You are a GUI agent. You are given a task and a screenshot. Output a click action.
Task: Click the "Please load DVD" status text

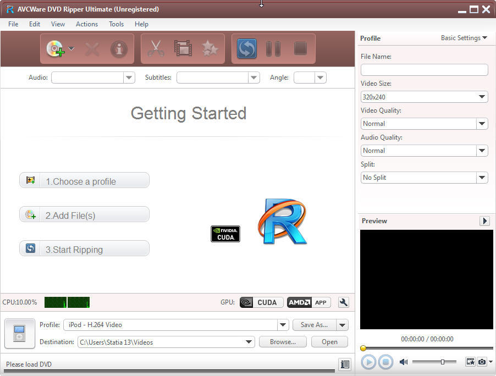click(x=29, y=364)
